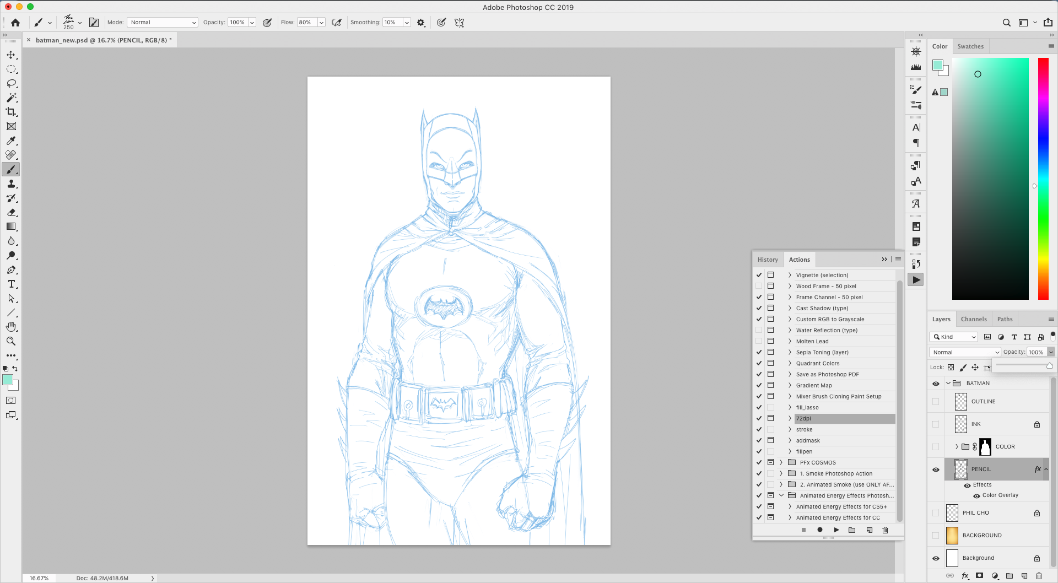The height and width of the screenshot is (583, 1058).
Task: Select the Gradient Map action
Action: point(845,386)
